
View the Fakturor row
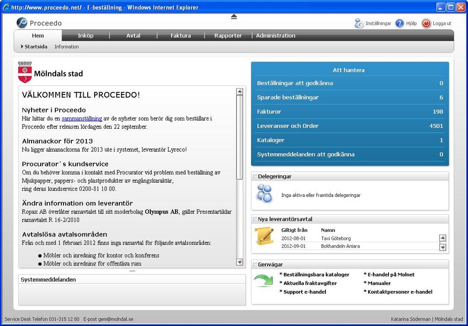pos(350,111)
